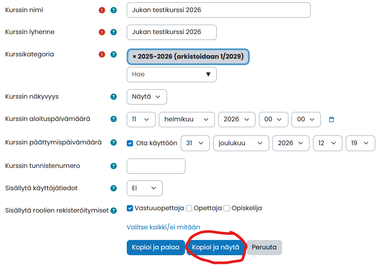Open calendar picker for start date

point(331,119)
